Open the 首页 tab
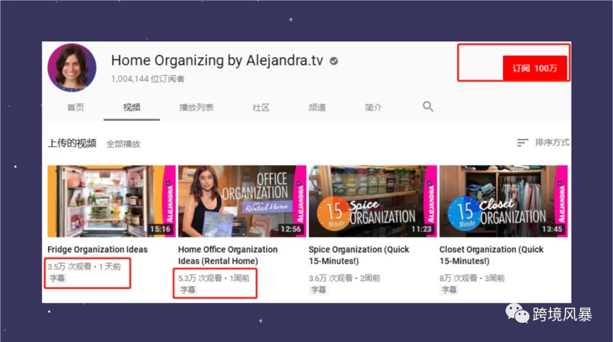This screenshot has height=342, width=613. 75,108
